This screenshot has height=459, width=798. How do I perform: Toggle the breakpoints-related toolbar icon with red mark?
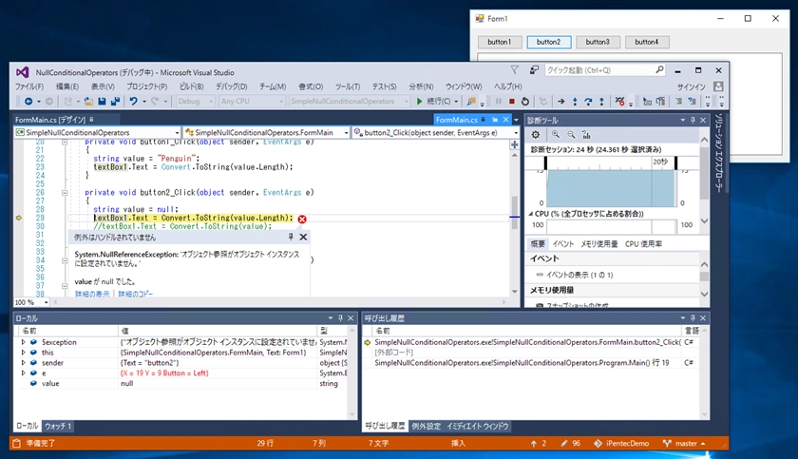pyautogui.click(x=619, y=102)
